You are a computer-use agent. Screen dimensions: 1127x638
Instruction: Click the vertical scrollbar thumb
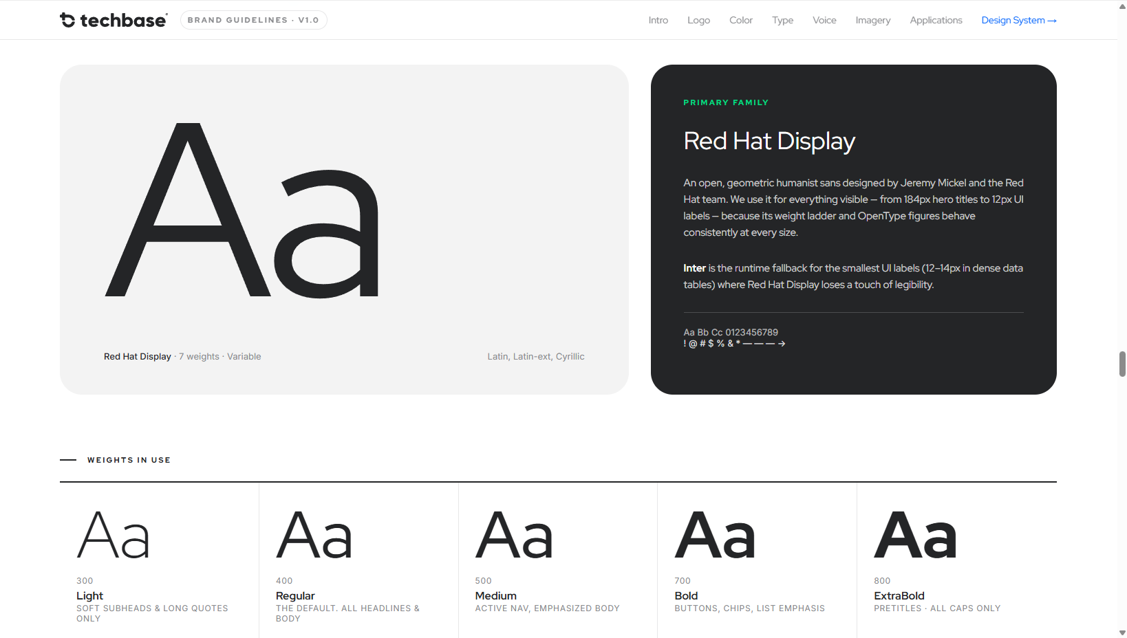1122,364
